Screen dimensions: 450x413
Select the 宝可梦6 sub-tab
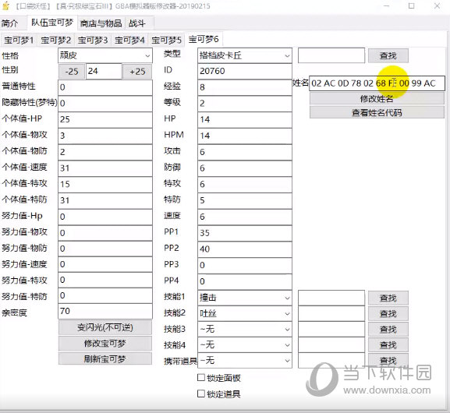coord(204,39)
